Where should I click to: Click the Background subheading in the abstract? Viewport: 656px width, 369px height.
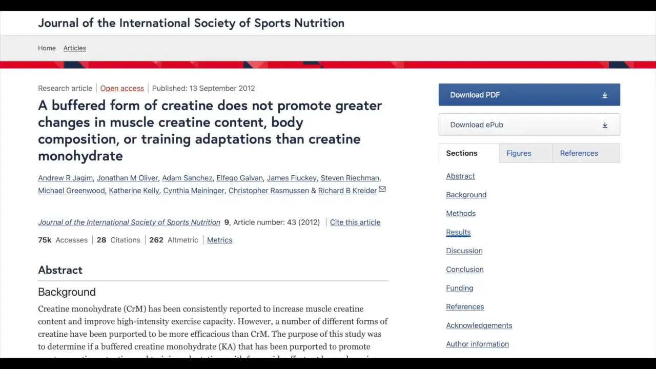click(x=67, y=292)
